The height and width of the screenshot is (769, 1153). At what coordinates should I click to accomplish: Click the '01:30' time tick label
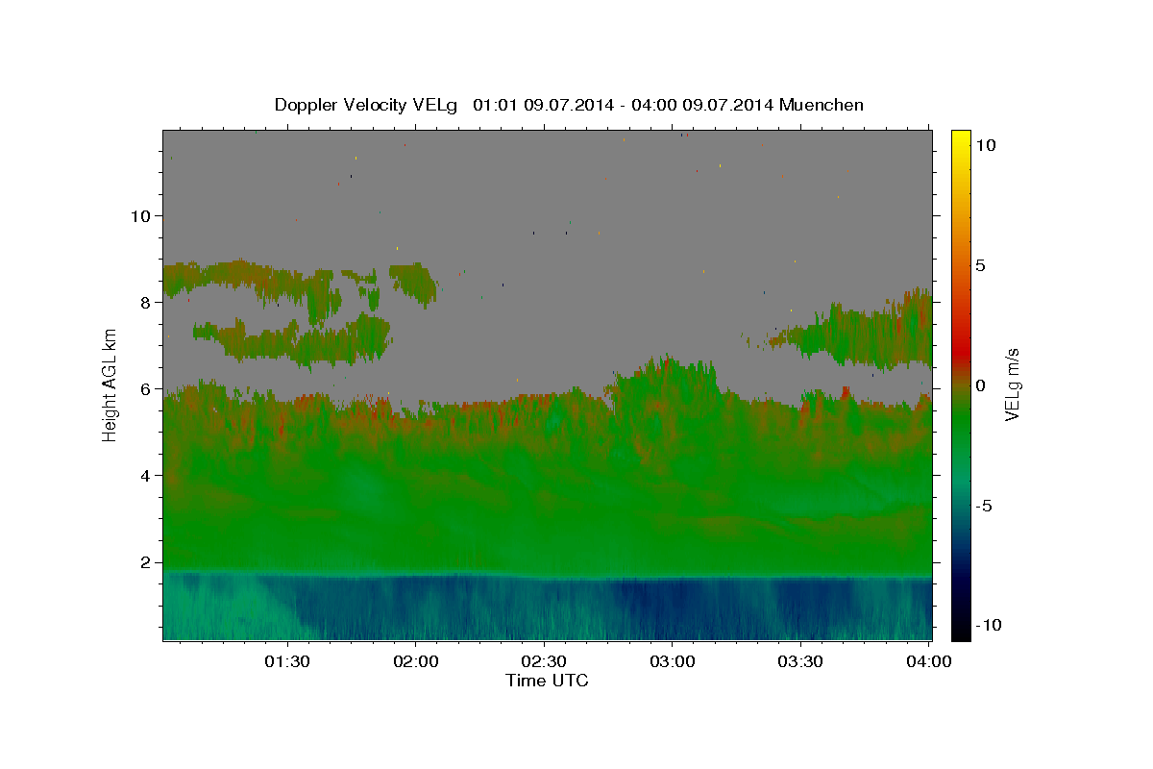click(x=287, y=662)
